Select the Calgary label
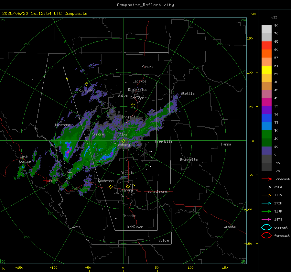The width and height of the screenshot is (291, 272). tap(126, 190)
